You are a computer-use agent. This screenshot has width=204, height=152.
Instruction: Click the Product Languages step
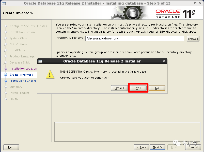(x=23, y=56)
